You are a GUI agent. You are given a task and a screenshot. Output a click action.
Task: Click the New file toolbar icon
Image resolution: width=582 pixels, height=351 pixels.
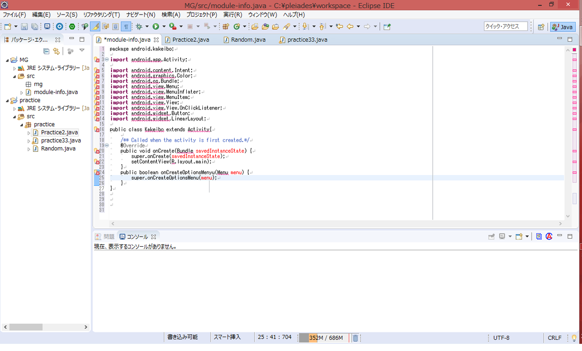[8, 27]
